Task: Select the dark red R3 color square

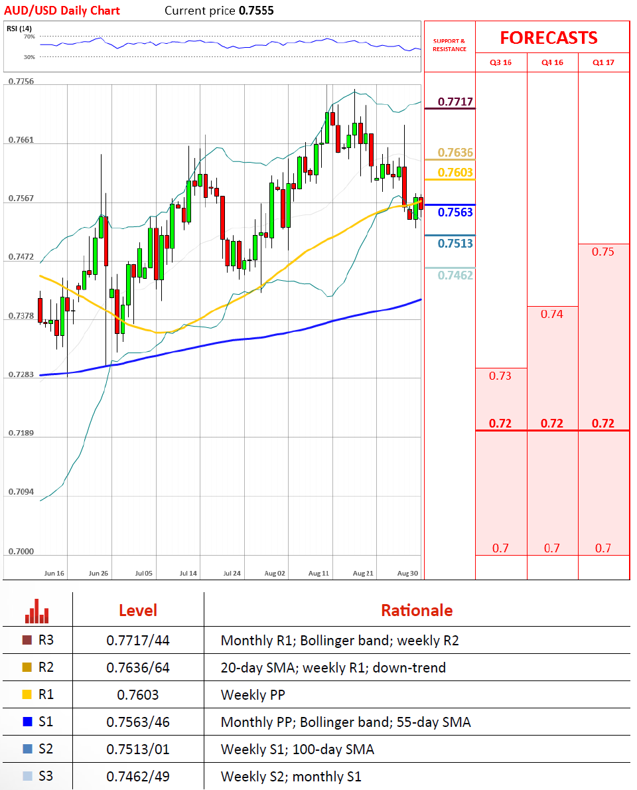Action: coord(27,641)
